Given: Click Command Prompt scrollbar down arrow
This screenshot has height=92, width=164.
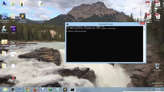Looking at the screenshot, I should pos(144,61).
